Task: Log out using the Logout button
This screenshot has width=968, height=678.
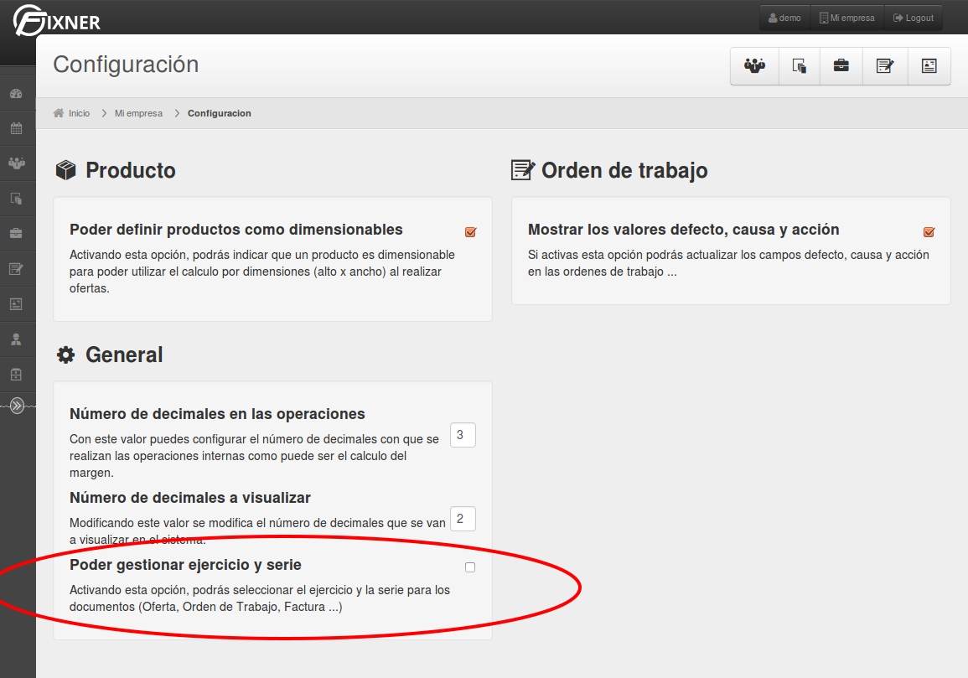Action: [914, 18]
